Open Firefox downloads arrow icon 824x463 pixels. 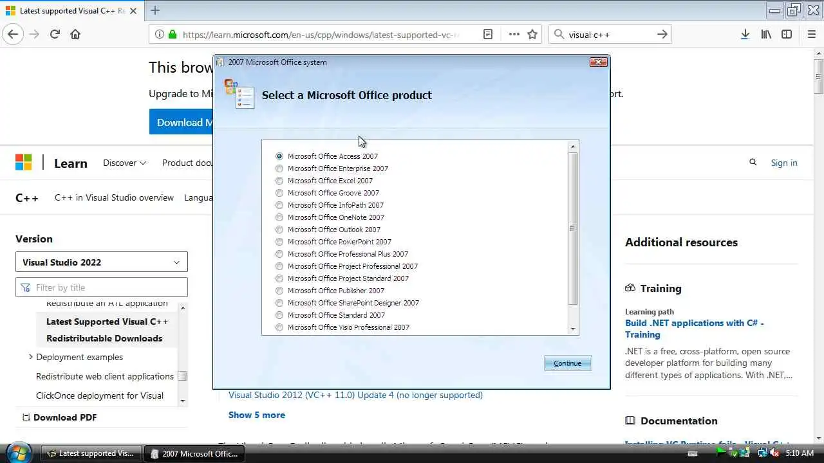745,34
